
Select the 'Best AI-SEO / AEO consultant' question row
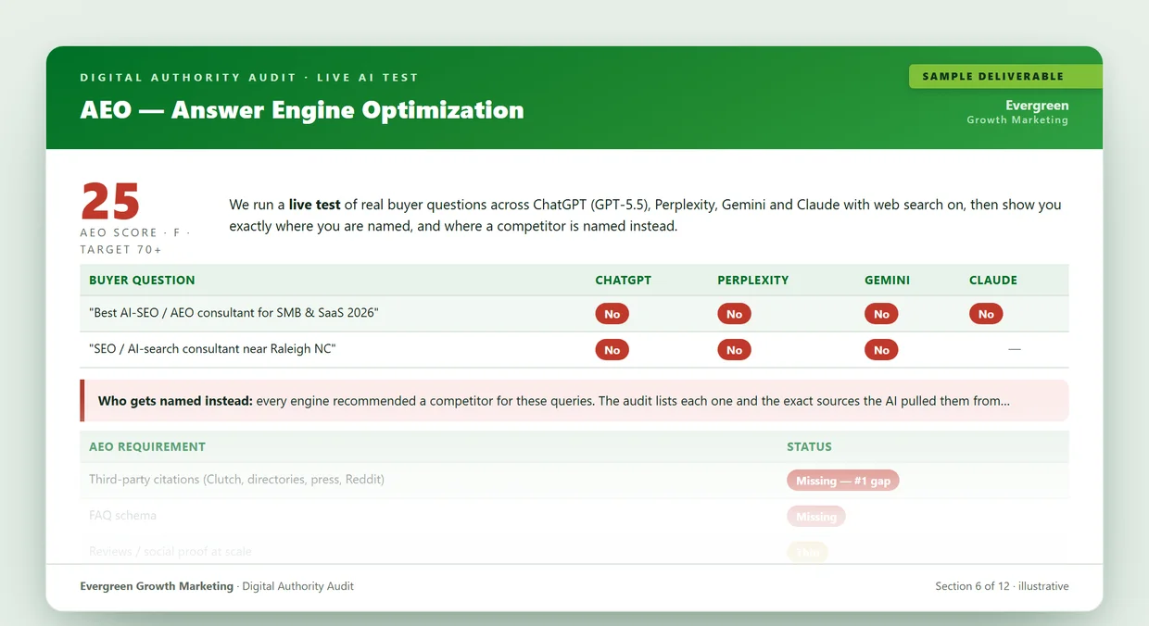click(574, 314)
